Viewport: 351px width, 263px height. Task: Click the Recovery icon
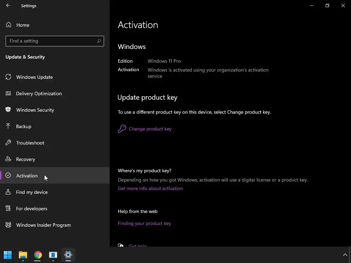(8, 159)
